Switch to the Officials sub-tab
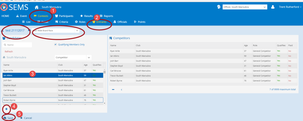303x121 pixels. pyautogui.click(x=120, y=22)
